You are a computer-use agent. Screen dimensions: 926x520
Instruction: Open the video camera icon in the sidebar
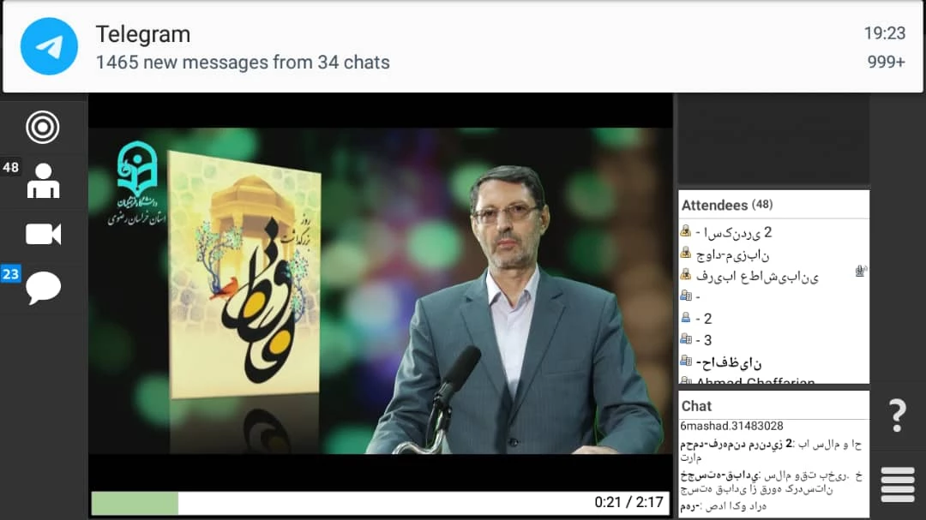point(43,234)
